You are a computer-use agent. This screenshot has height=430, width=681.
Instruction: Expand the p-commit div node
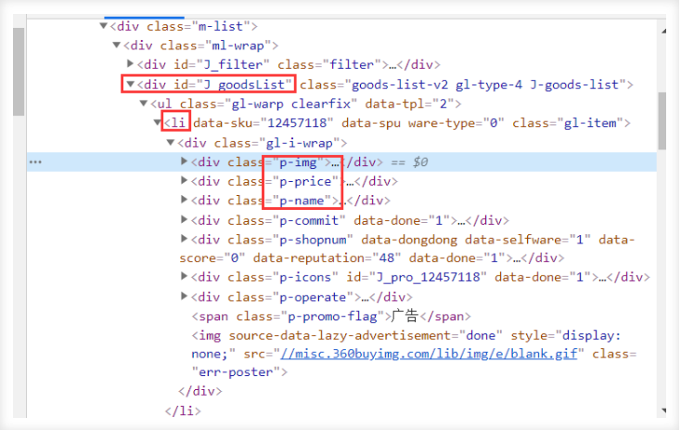pyautogui.click(x=184, y=219)
